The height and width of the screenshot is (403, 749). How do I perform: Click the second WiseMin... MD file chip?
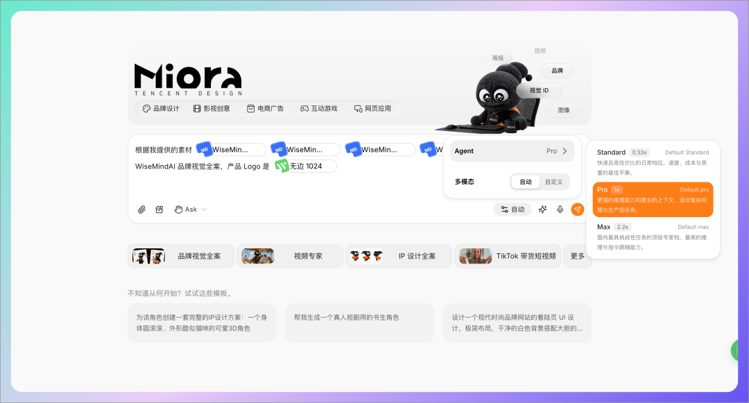306,149
